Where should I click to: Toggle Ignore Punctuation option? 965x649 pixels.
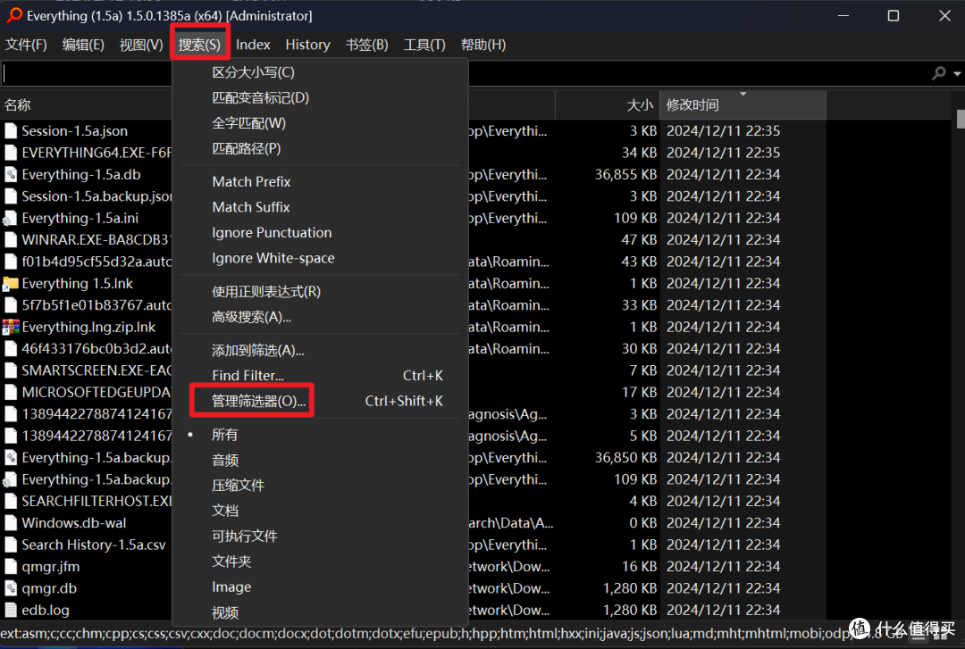pos(320,232)
